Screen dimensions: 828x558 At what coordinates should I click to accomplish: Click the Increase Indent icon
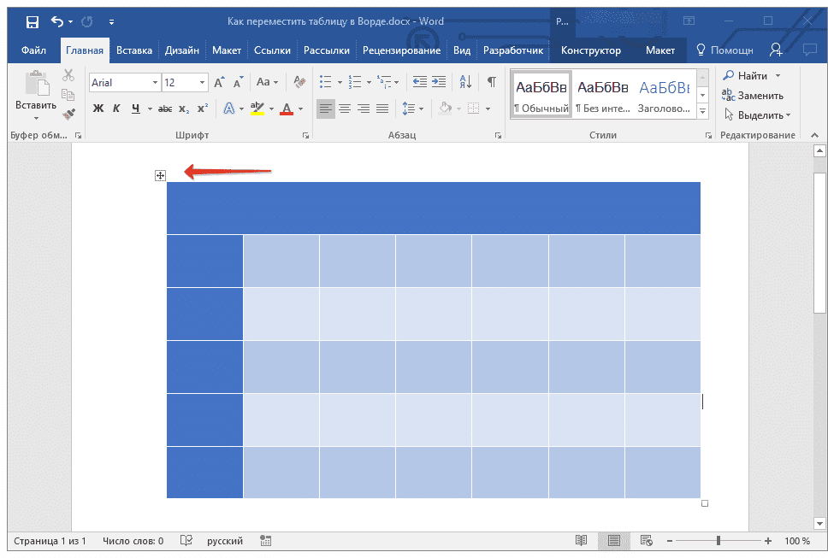[x=438, y=82]
